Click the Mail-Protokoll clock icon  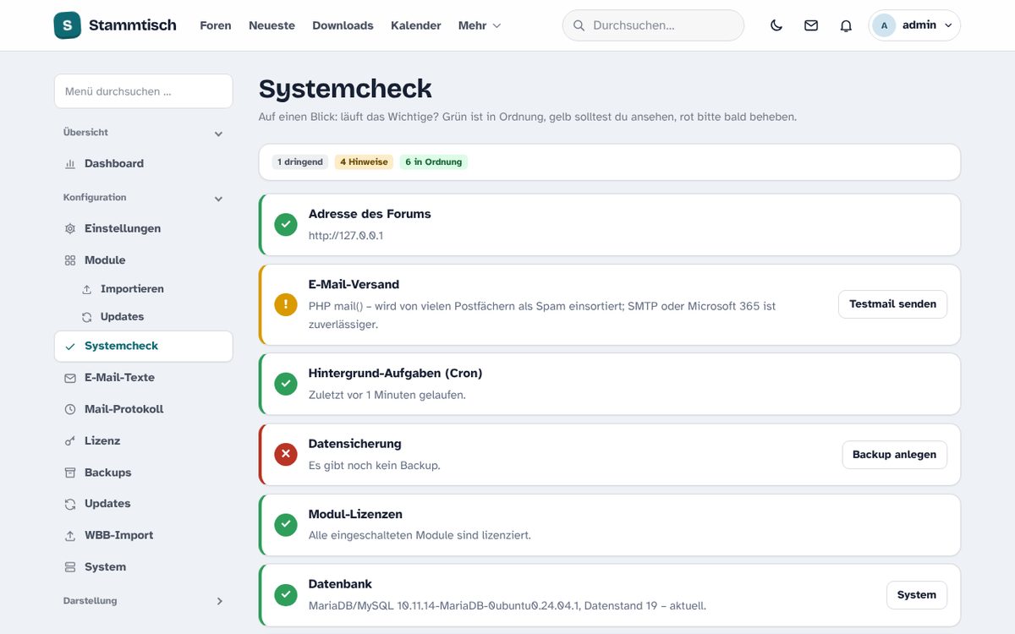(70, 409)
